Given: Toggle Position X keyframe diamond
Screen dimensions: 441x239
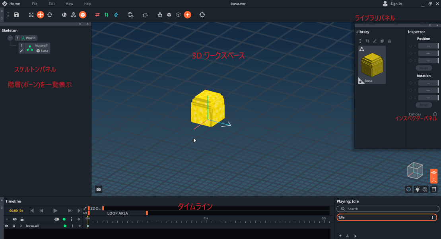Looking at the screenshot, I should [x=411, y=46].
